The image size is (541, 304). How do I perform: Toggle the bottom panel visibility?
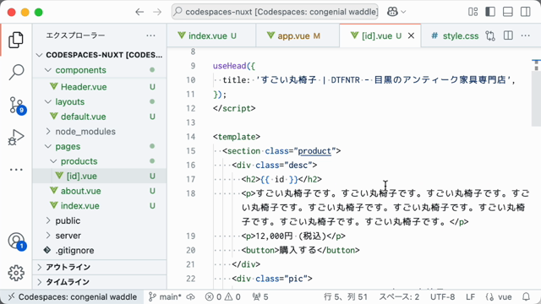(x=508, y=12)
